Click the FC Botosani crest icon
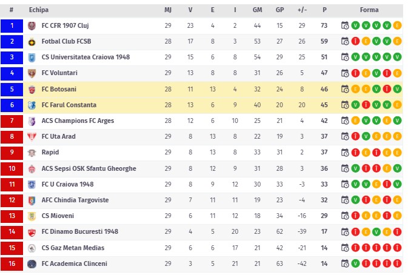The image size is (408, 275). coord(32,89)
